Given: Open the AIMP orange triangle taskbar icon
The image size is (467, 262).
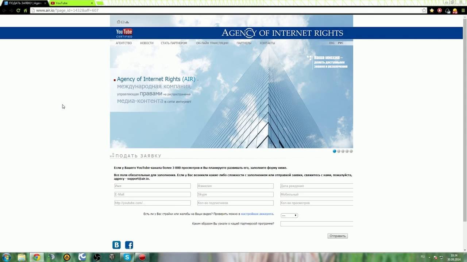Looking at the screenshot, I should [x=67, y=257].
